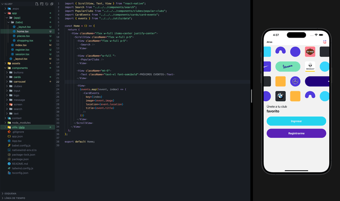Expand the node_modules folder

(5, 122)
